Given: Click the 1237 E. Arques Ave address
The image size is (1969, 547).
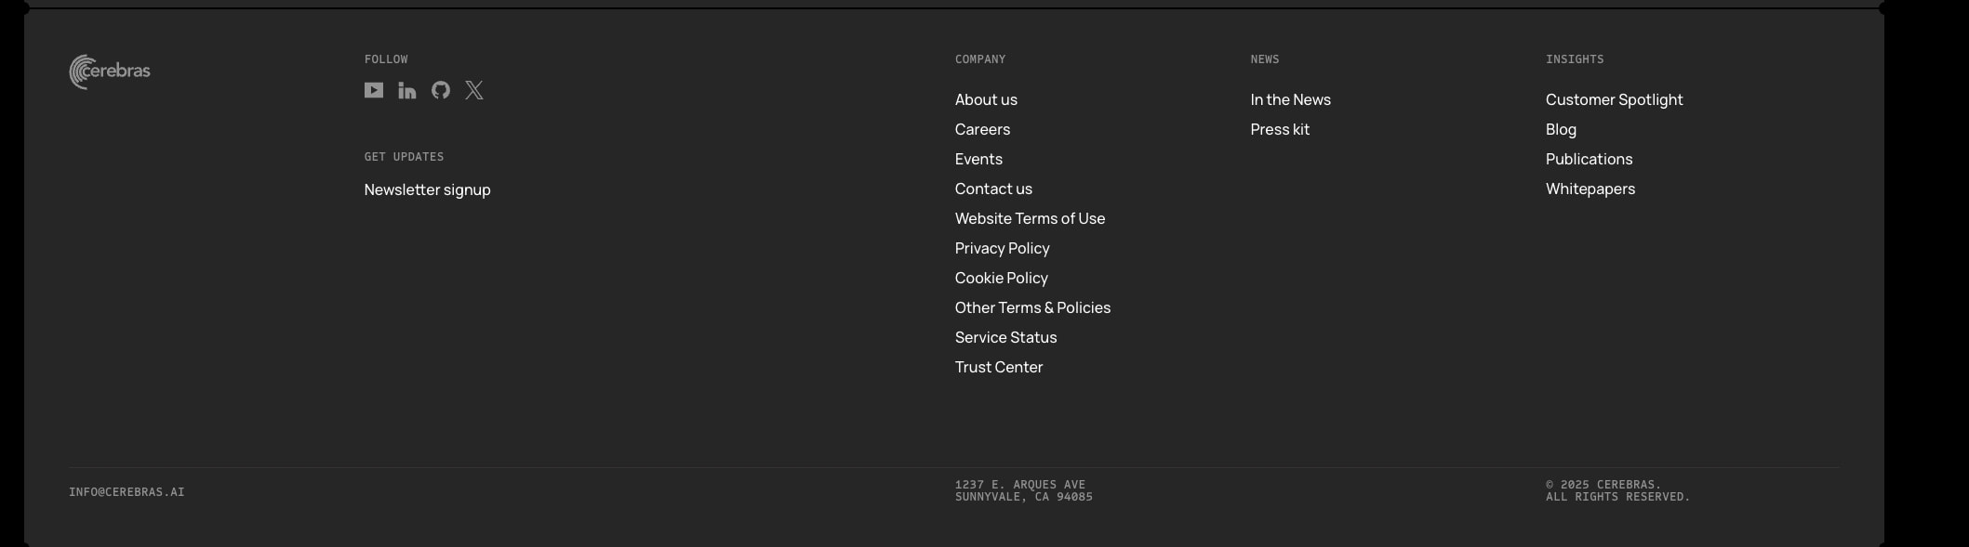Looking at the screenshot, I should click(x=1023, y=490).
